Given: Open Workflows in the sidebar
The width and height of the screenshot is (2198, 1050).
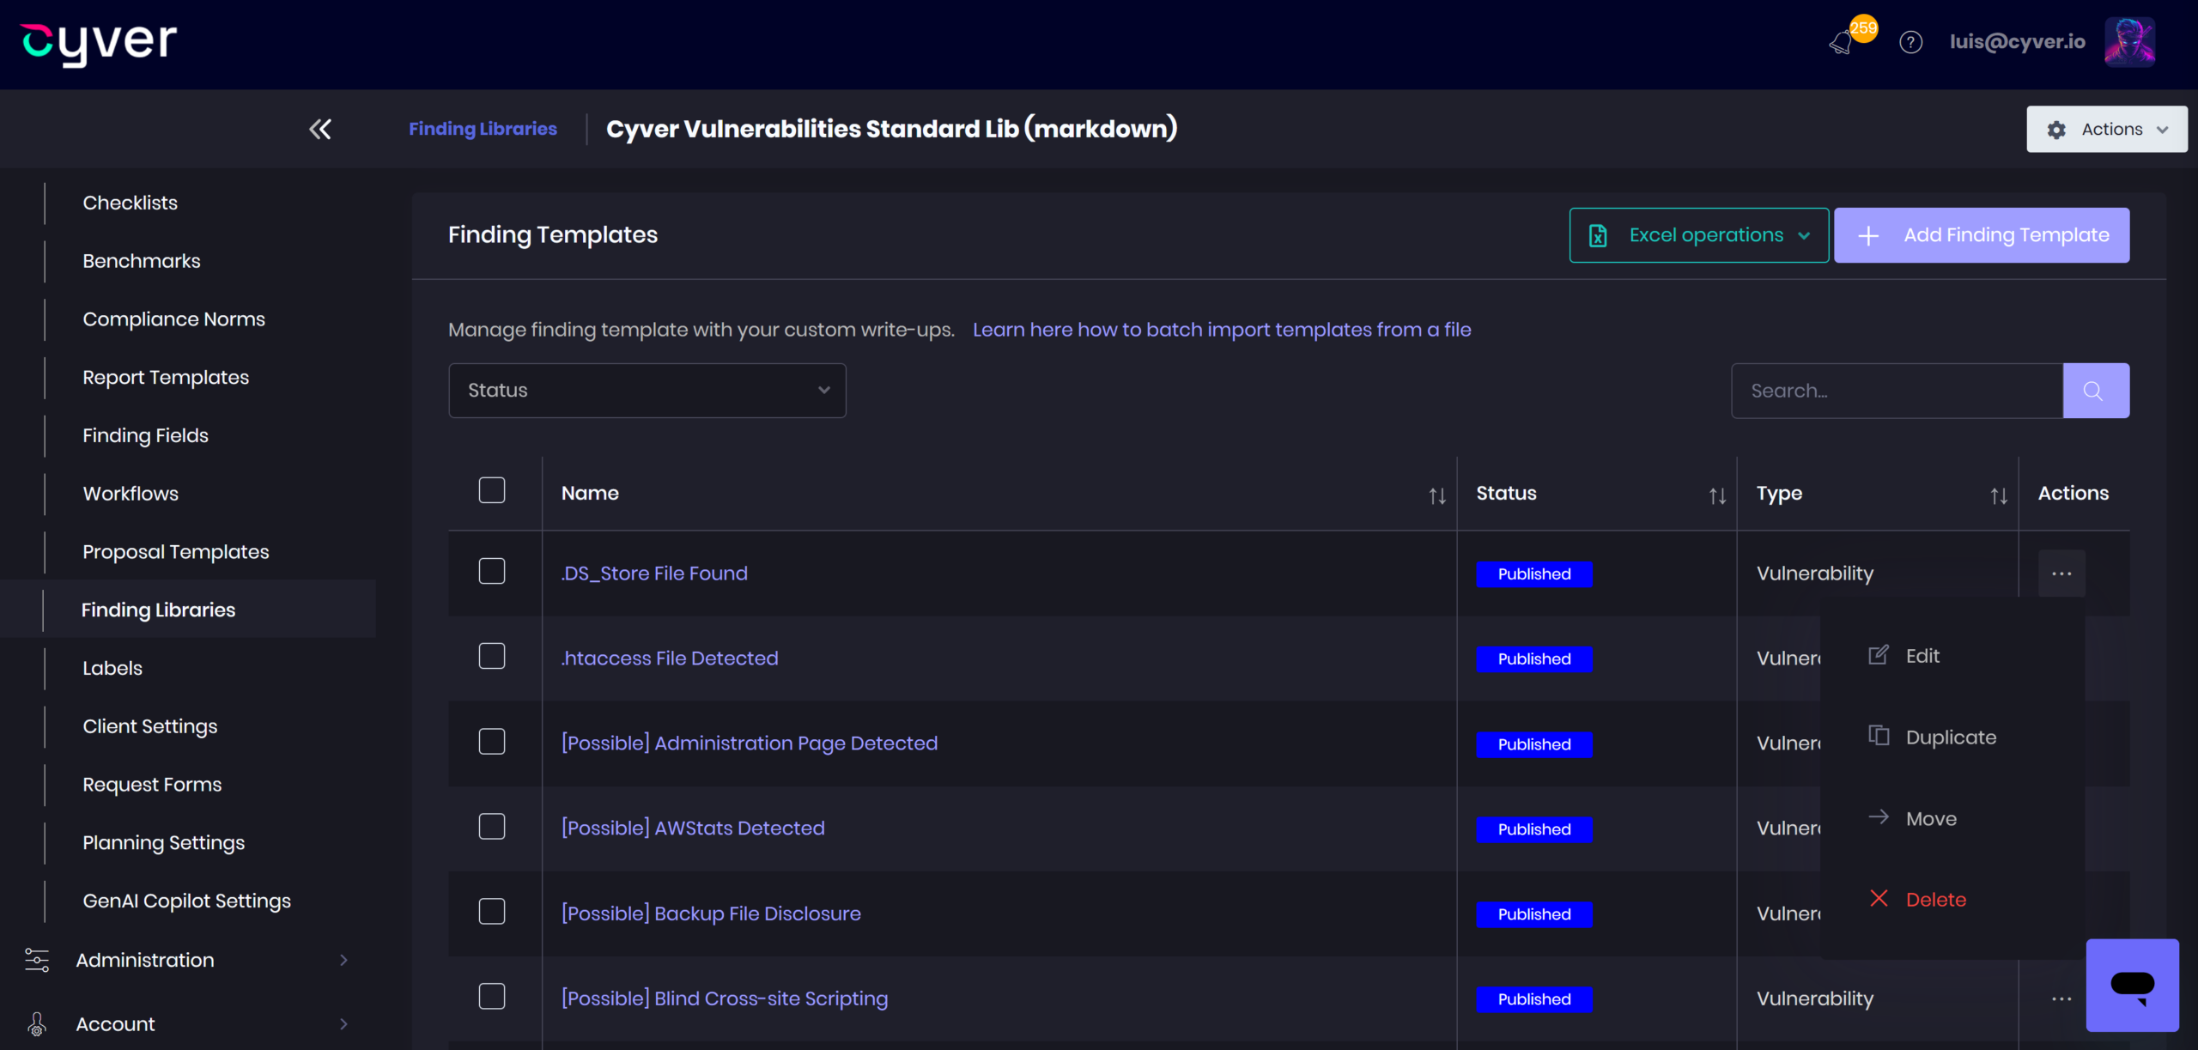Looking at the screenshot, I should pyautogui.click(x=131, y=494).
